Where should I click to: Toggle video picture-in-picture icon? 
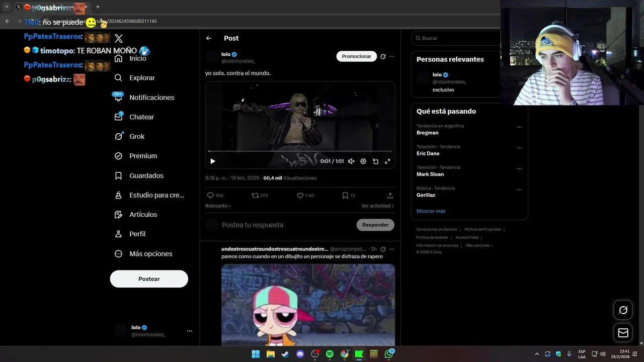[375, 161]
